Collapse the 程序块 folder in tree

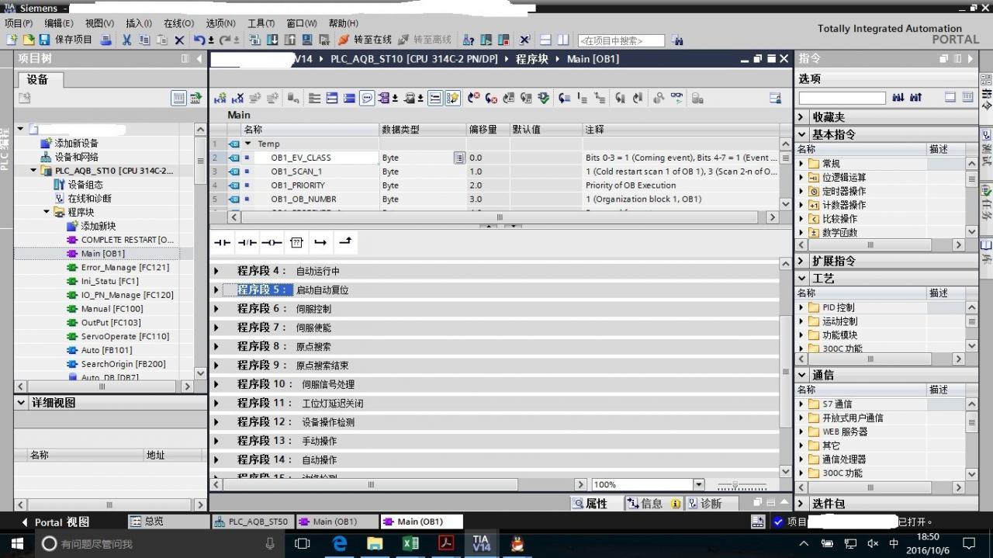pyautogui.click(x=47, y=212)
